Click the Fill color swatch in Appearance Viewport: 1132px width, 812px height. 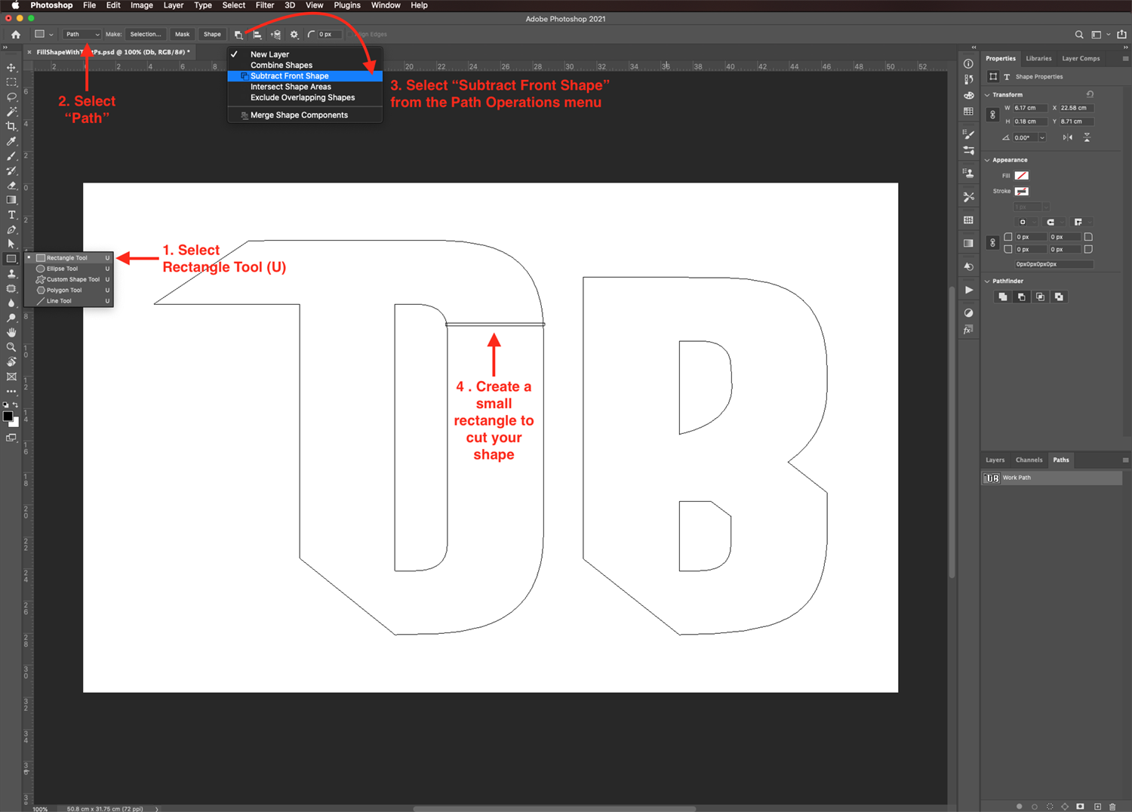tap(1022, 175)
